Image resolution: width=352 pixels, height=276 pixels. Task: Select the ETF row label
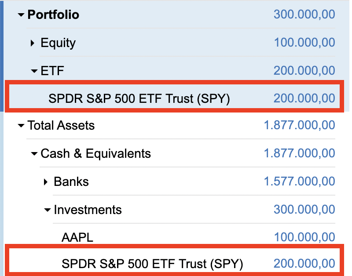(52, 71)
